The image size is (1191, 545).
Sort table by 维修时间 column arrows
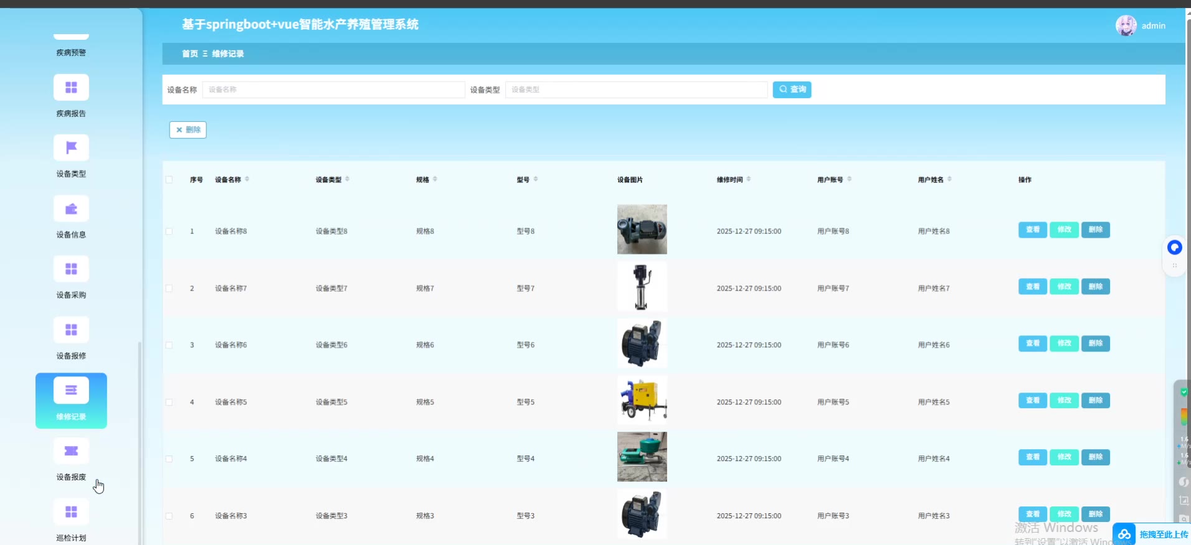pyautogui.click(x=749, y=179)
